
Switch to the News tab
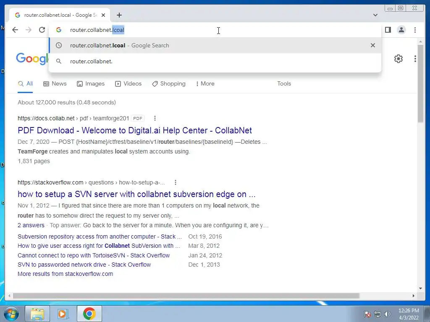pos(55,84)
